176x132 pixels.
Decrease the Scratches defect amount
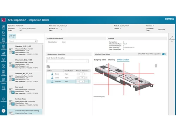[x=78, y=81]
